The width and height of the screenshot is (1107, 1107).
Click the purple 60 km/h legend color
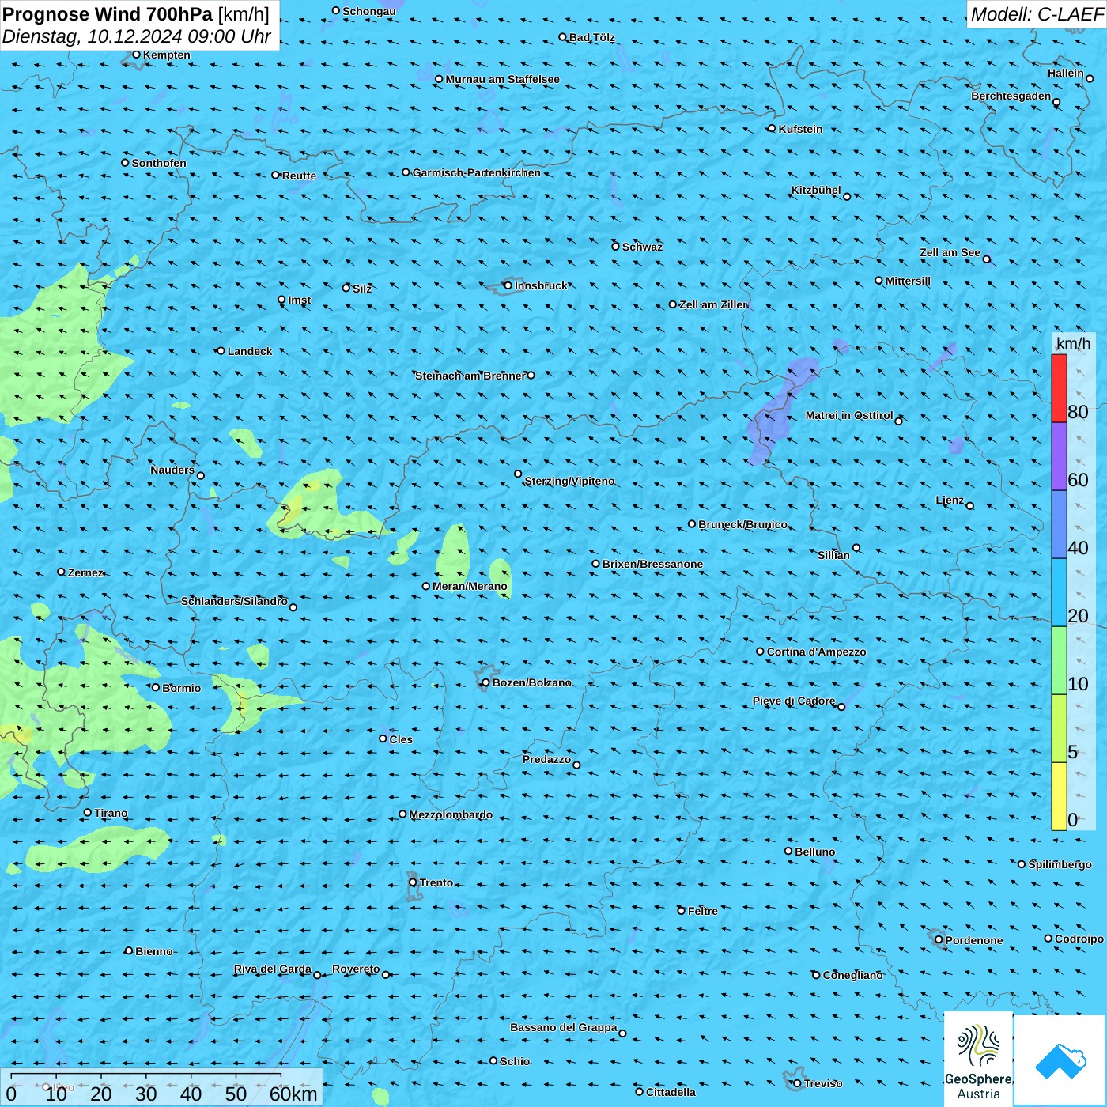tap(1059, 456)
